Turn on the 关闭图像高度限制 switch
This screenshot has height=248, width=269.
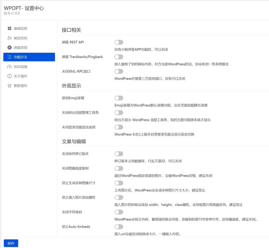tap(119, 168)
